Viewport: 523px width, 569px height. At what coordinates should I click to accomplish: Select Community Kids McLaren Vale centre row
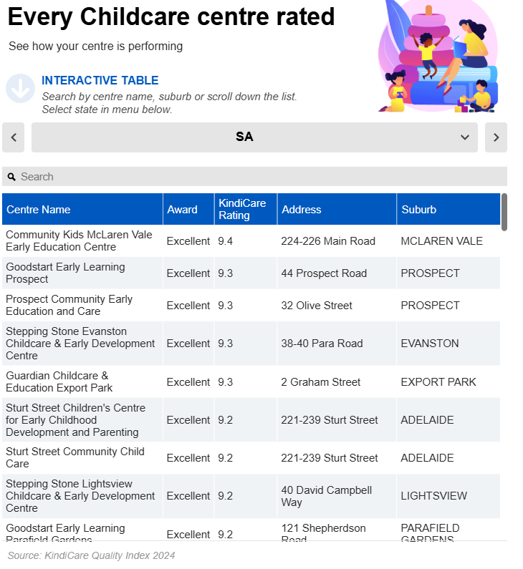click(79, 241)
